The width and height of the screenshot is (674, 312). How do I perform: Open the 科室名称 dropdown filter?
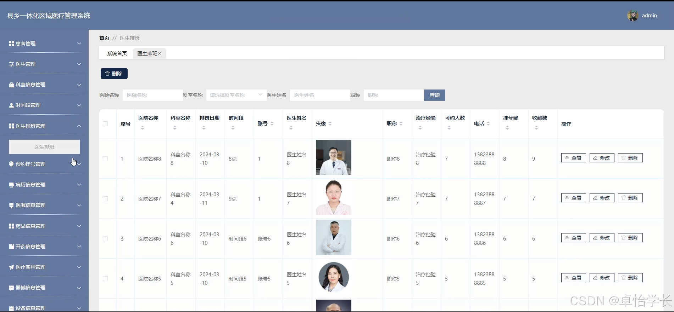(x=236, y=95)
